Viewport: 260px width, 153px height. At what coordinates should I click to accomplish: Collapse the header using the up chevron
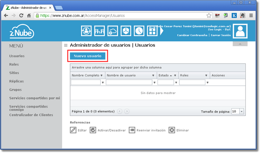tap(240, 44)
